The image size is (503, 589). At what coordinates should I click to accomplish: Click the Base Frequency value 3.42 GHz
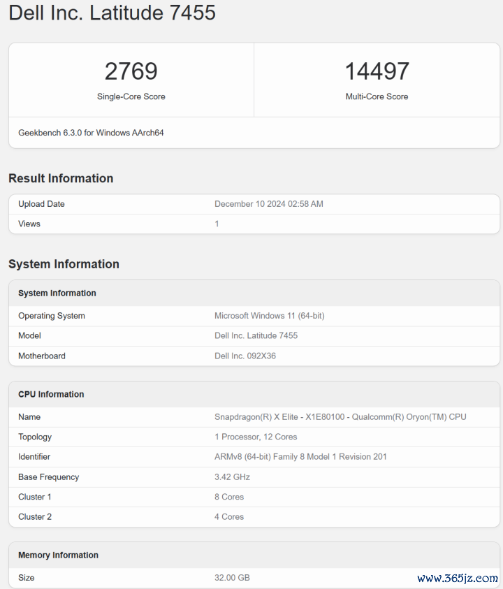point(232,477)
